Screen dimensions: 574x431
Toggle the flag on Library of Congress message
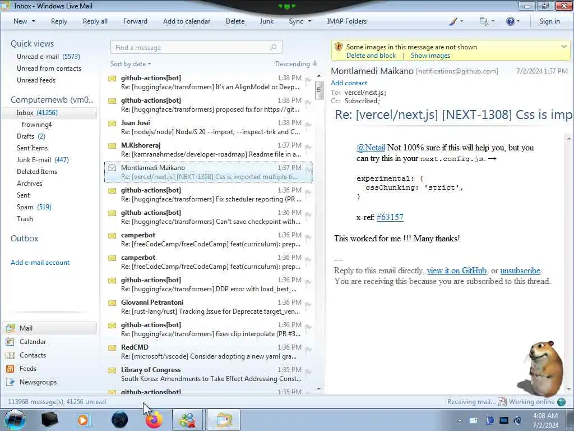tap(308, 372)
